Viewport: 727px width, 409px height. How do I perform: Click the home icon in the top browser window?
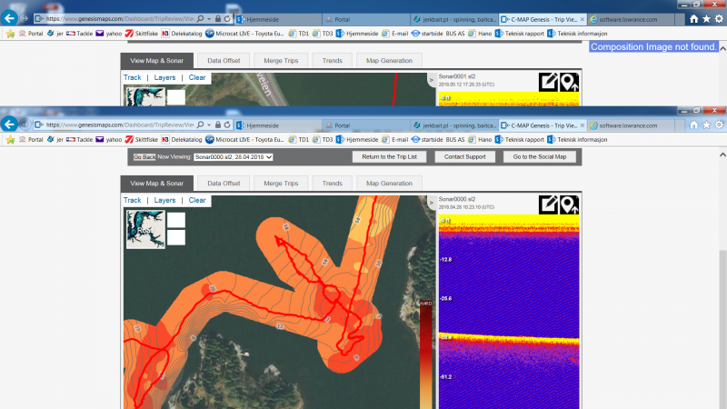click(x=694, y=17)
